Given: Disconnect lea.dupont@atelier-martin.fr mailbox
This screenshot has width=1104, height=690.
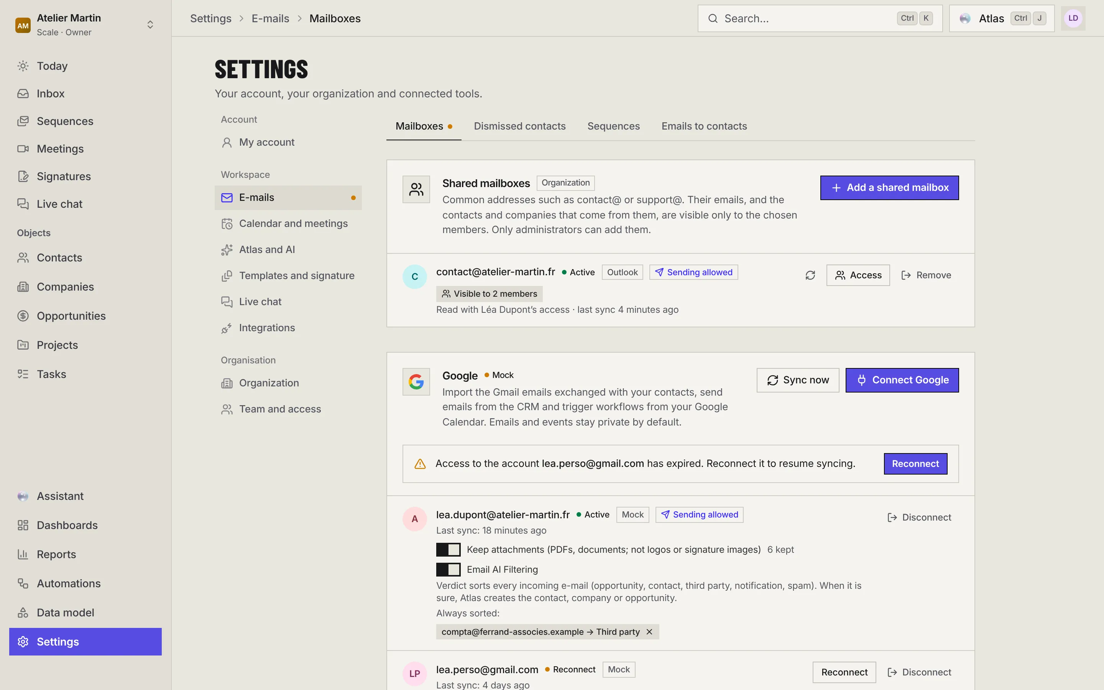Looking at the screenshot, I should pos(919,517).
